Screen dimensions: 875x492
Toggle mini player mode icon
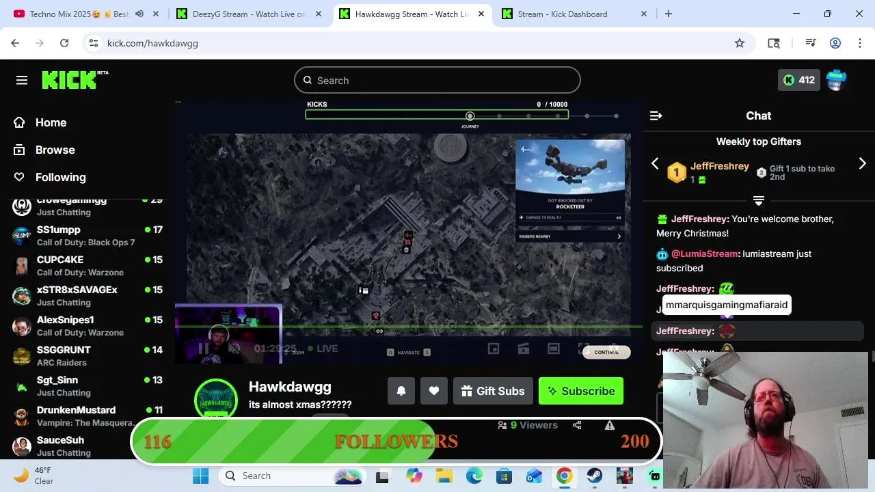494,348
